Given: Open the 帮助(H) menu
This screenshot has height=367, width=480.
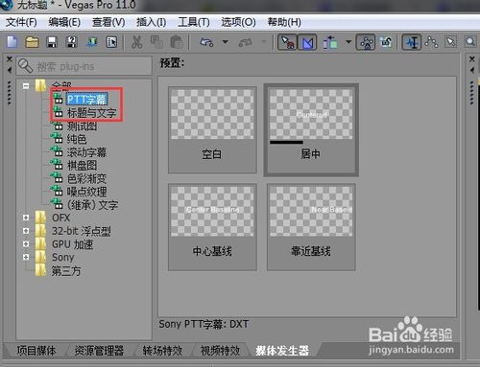Looking at the screenshot, I should click(x=284, y=22).
